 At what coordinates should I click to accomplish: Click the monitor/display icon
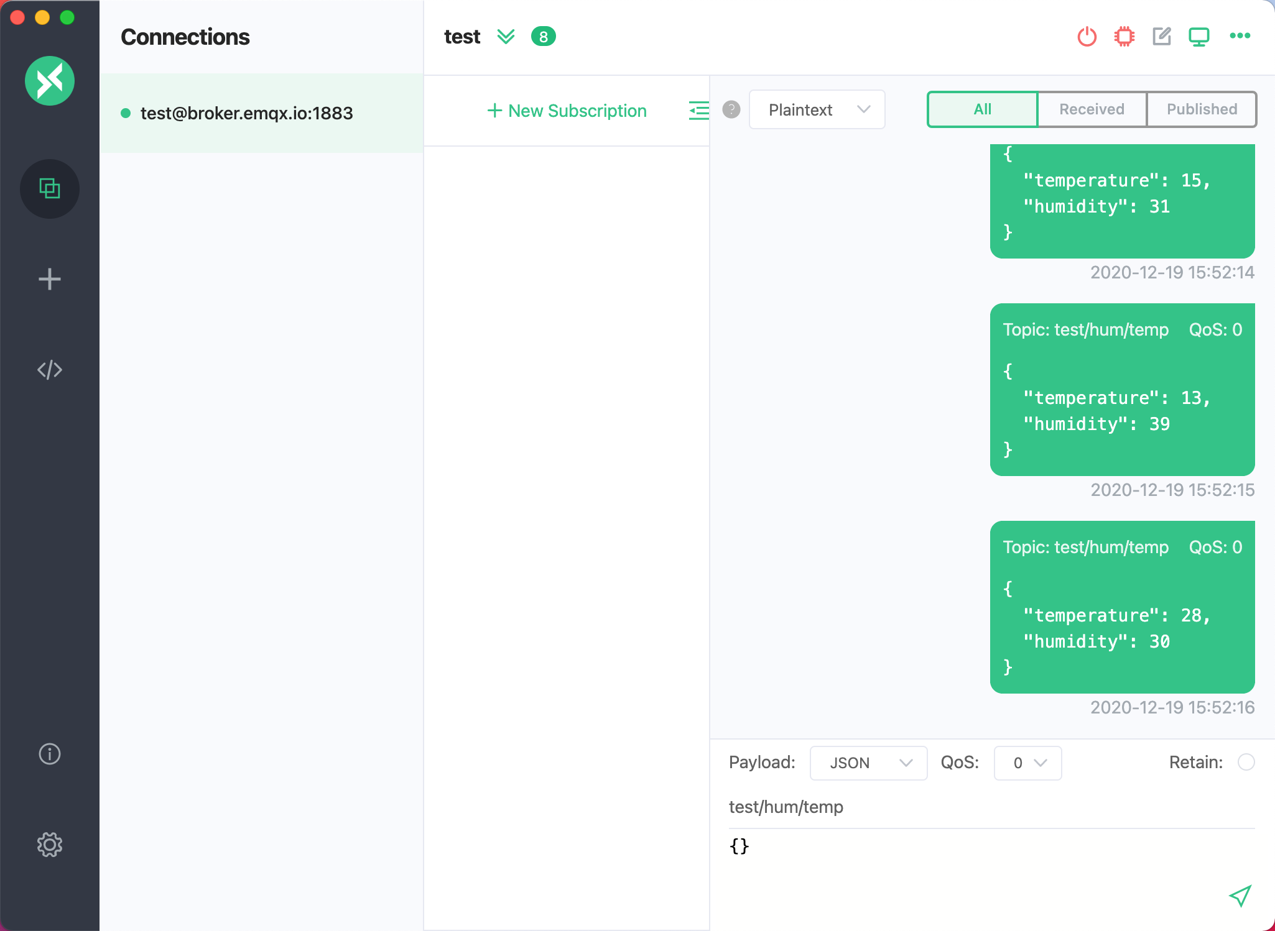pyautogui.click(x=1198, y=37)
